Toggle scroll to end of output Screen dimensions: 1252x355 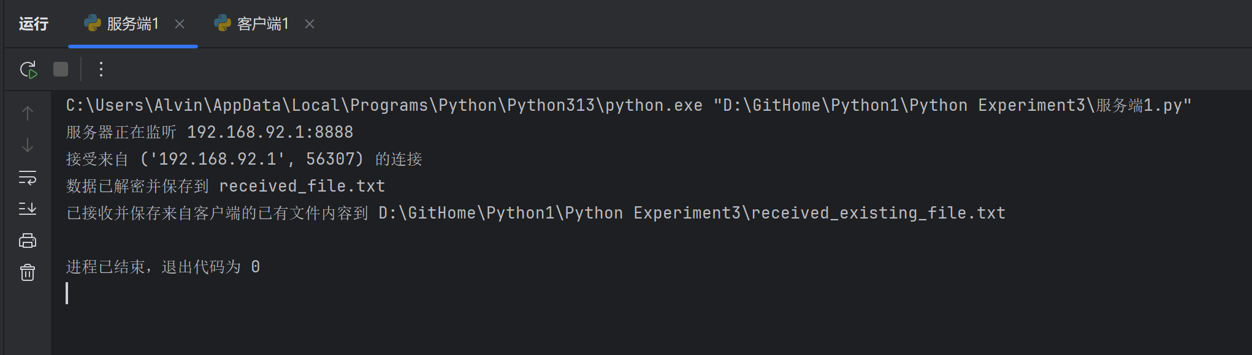click(28, 209)
